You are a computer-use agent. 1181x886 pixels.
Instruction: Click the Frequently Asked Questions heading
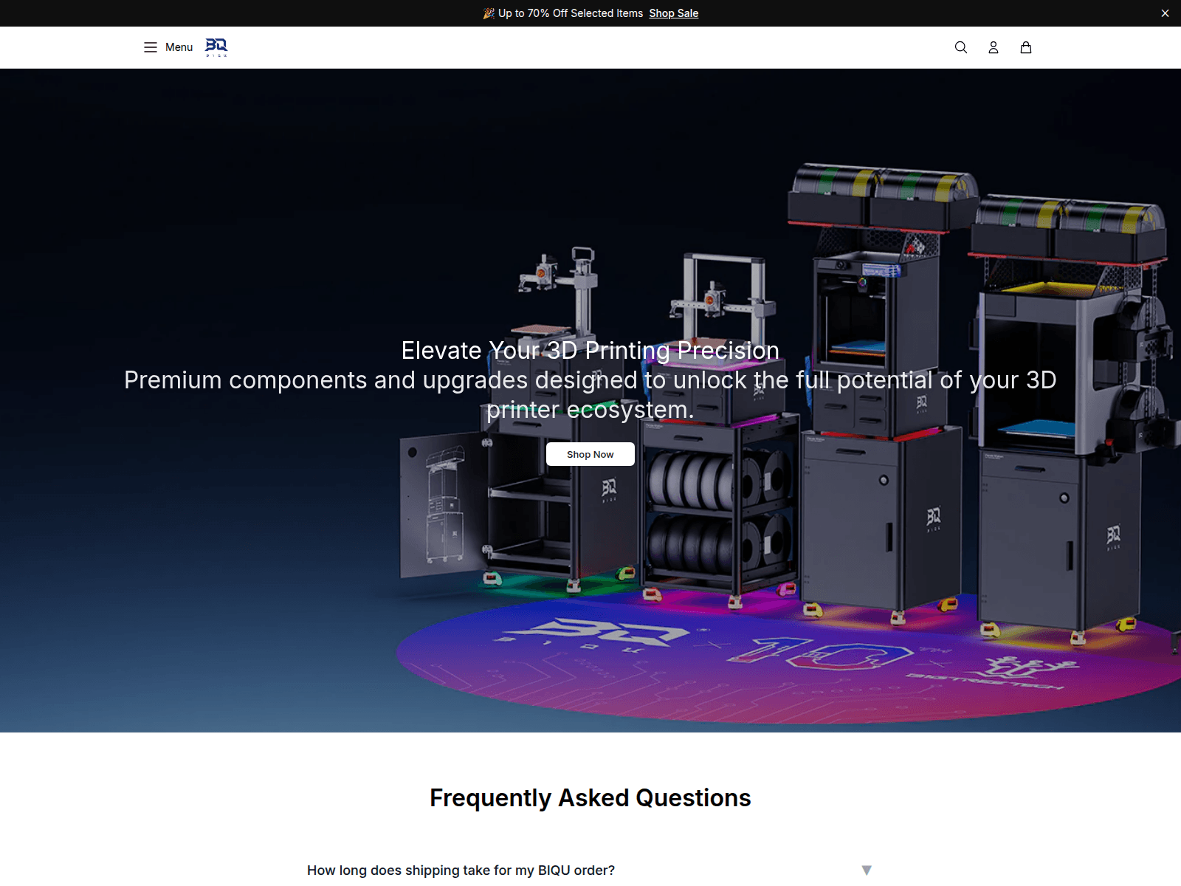click(x=590, y=798)
